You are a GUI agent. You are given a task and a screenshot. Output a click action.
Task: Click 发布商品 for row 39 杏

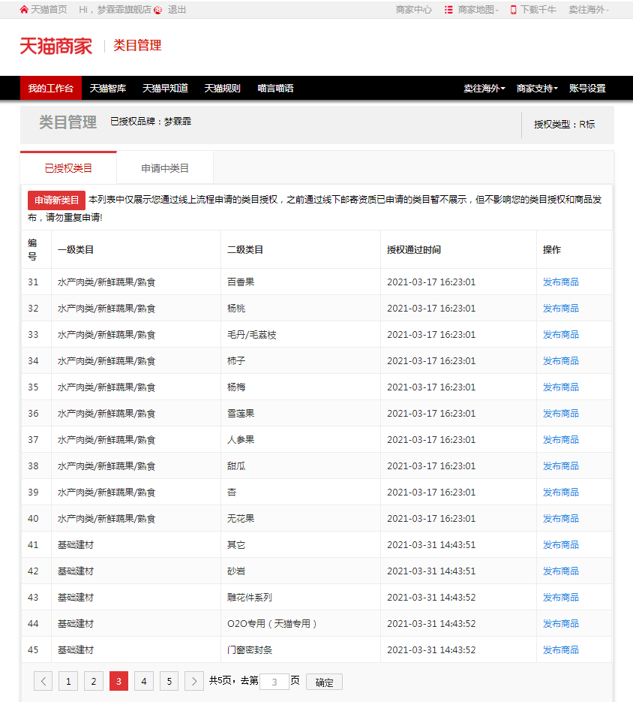(x=561, y=492)
